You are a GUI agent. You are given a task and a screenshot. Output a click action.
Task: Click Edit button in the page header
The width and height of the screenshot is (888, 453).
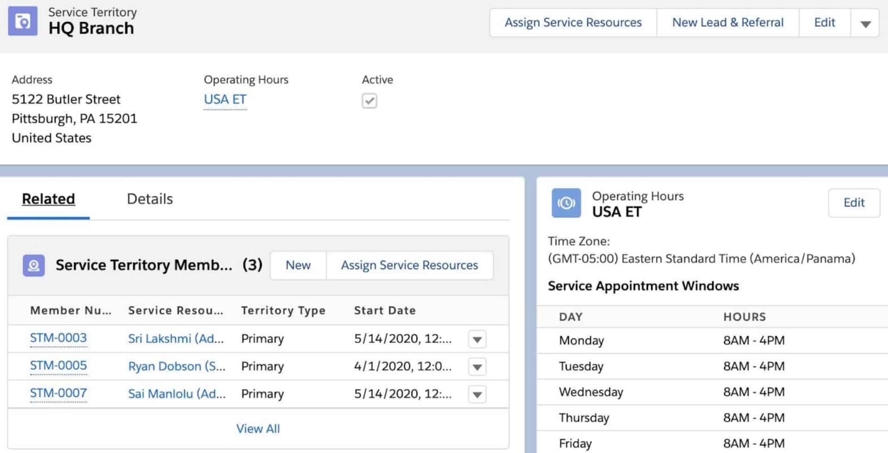point(825,23)
